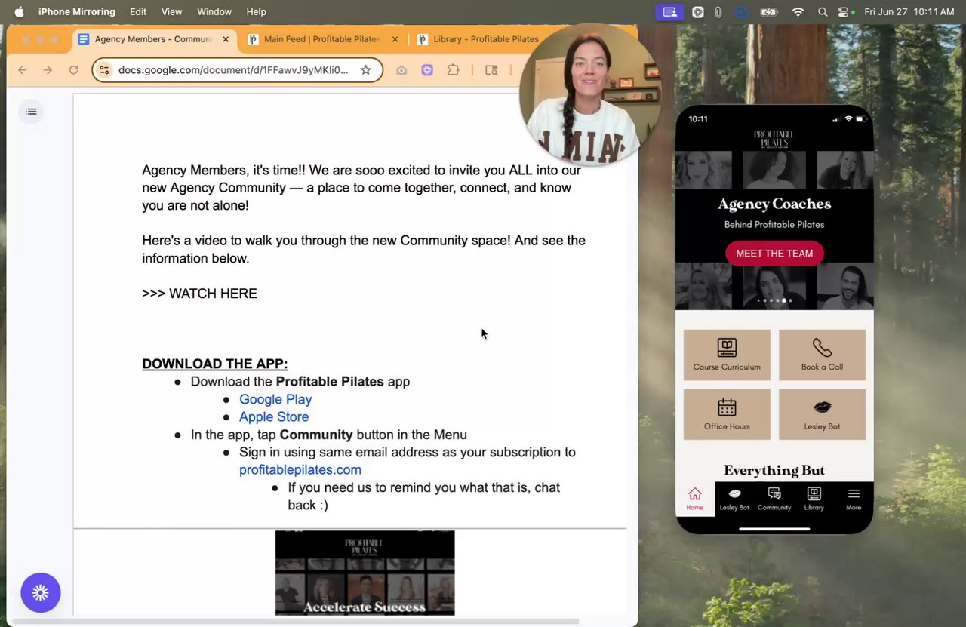Tap the Home tab in the app's bottom bar
Image resolution: width=966 pixels, height=627 pixels.
coord(695,499)
